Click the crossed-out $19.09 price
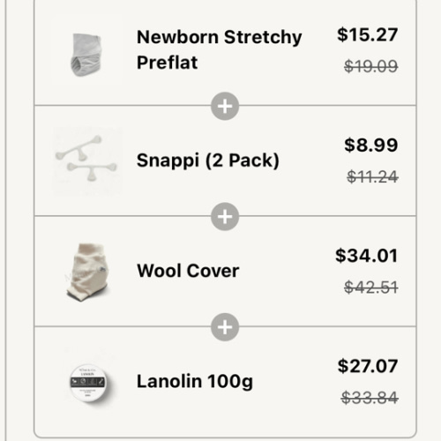 coord(371,66)
